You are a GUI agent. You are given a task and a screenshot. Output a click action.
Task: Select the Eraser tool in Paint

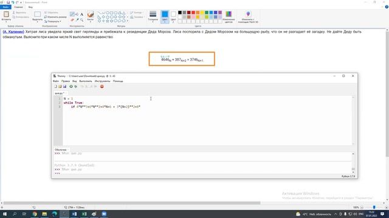tap(72, 20)
